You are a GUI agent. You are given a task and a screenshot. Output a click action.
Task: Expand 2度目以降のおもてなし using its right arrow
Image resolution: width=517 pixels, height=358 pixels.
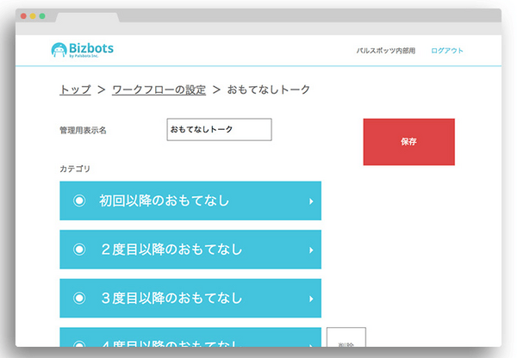(310, 250)
